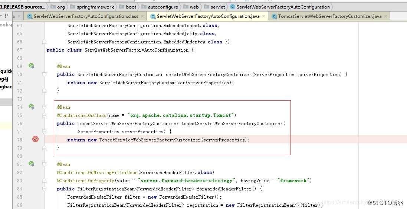The width and height of the screenshot is (407, 209).
Task: Click 'new ServletWebServerFactoryCustomizer' on line 71
Action: 136,82
